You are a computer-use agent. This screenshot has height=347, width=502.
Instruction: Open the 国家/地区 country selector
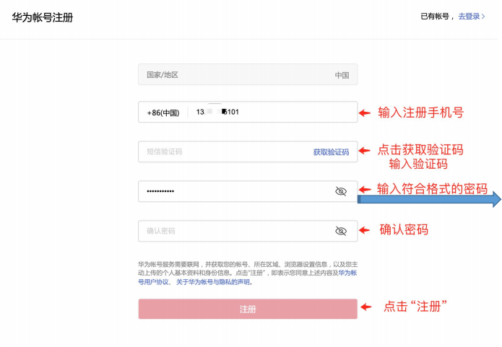(x=247, y=75)
